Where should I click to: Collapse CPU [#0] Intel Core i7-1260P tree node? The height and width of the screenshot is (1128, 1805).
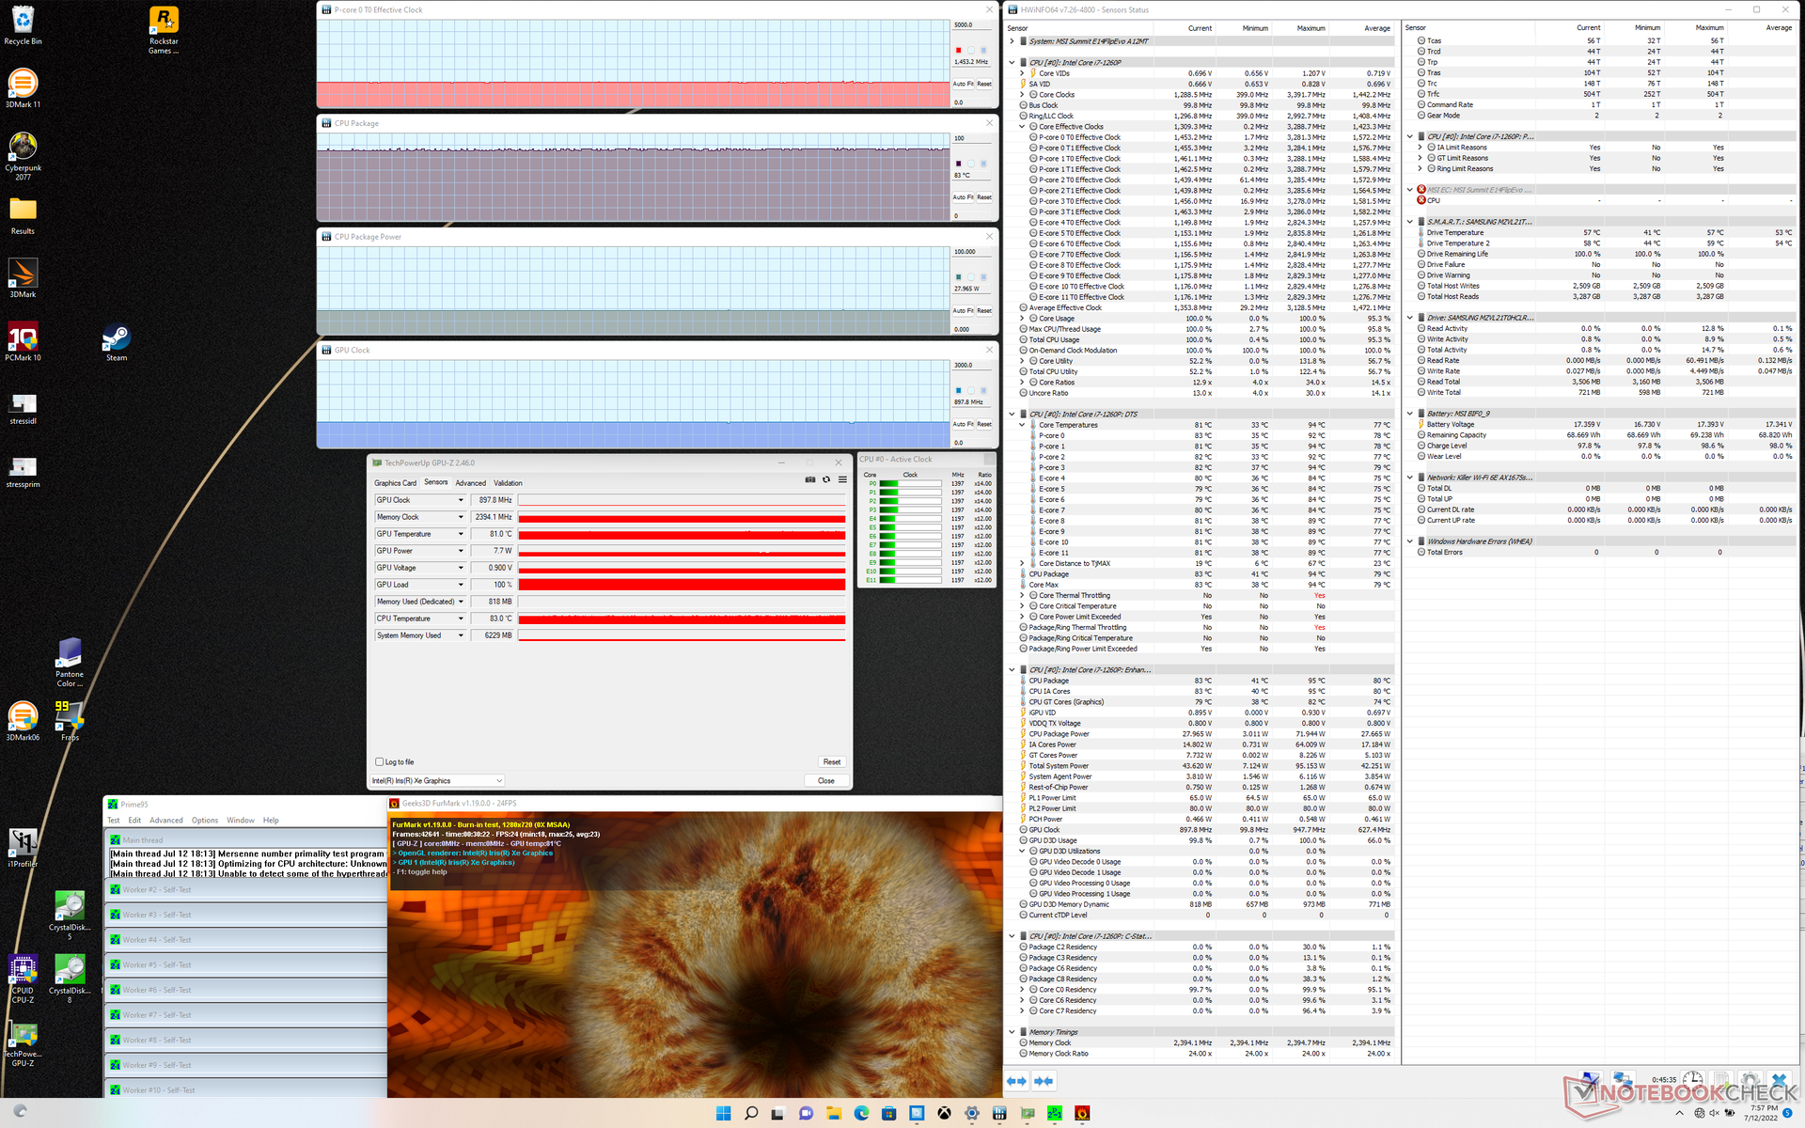pyautogui.click(x=1012, y=63)
